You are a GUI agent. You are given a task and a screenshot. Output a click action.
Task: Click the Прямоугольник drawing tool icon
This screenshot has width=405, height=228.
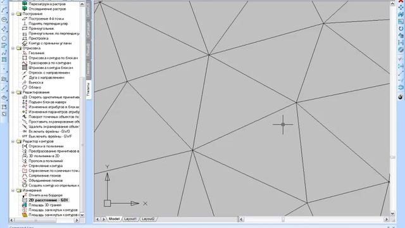click(x=25, y=28)
